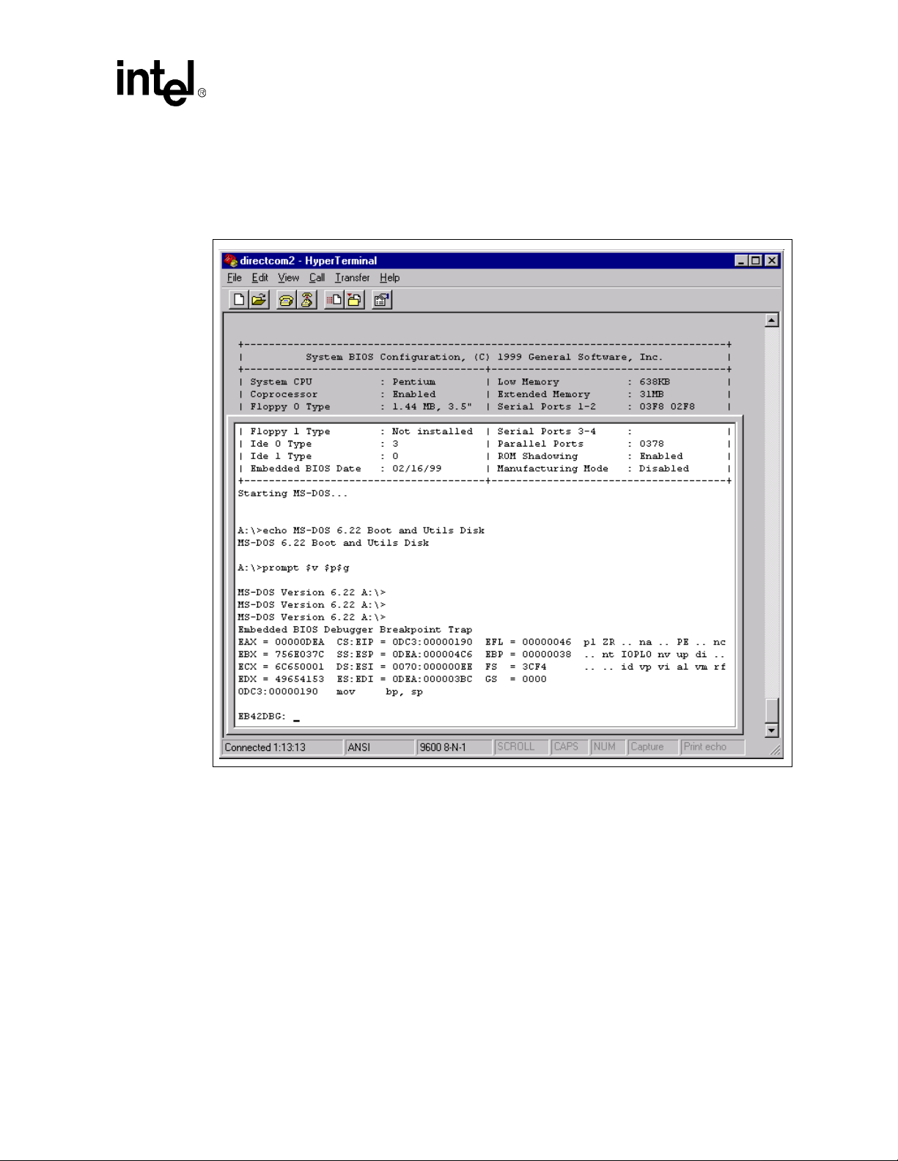Click the 'directcom2 - HyperTerminal' title text
The height and width of the screenshot is (1161, 898).
click(309, 260)
